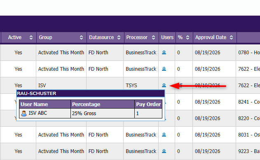This screenshot has width=260, height=160.
Task: Sort by the % column arrows
Action: point(187,37)
